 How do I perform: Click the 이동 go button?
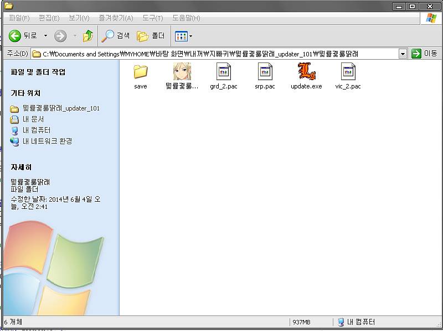[424, 54]
